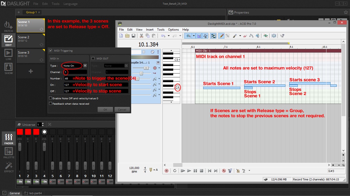350x196 pixels.
Task: Open ACID Pro Options menu
Action: pyautogui.click(x=173, y=30)
